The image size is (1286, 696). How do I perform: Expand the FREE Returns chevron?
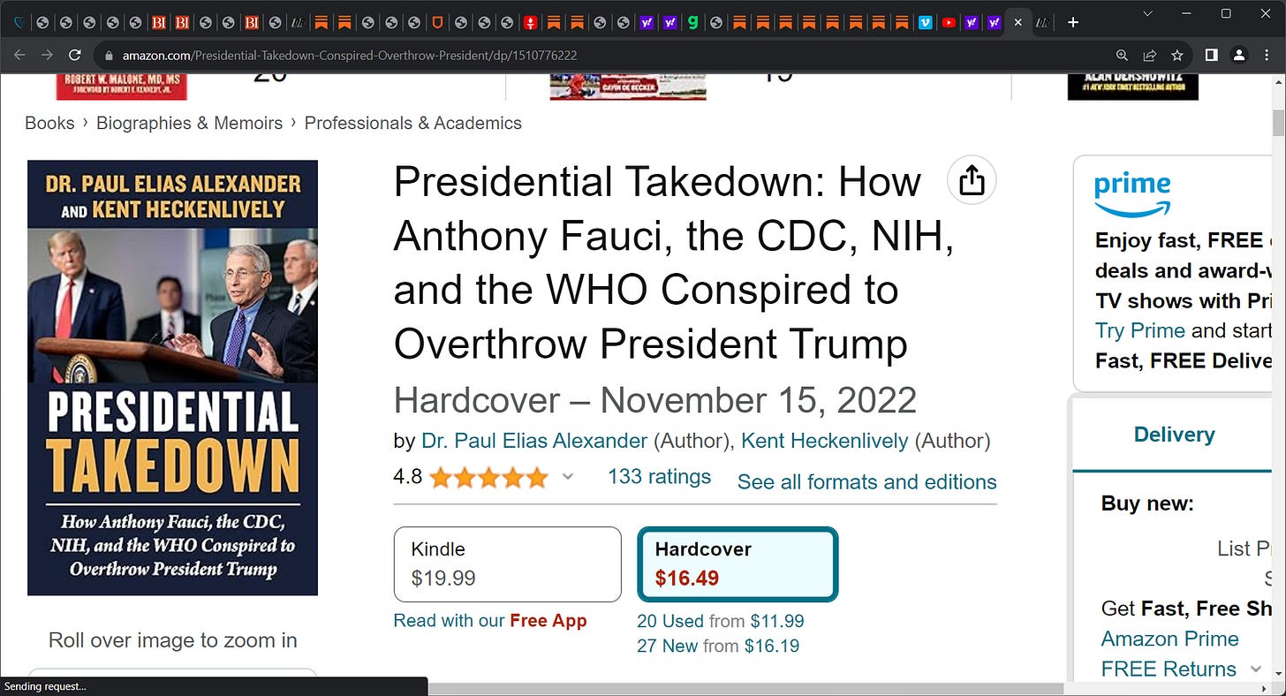point(1256,669)
